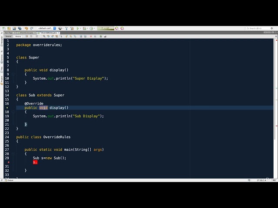Click the Find Previous Occurrence icon
The width and height of the screenshot is (278, 208).
(x=48, y=36)
